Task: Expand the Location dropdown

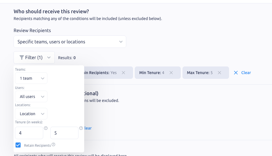Action: (31, 114)
